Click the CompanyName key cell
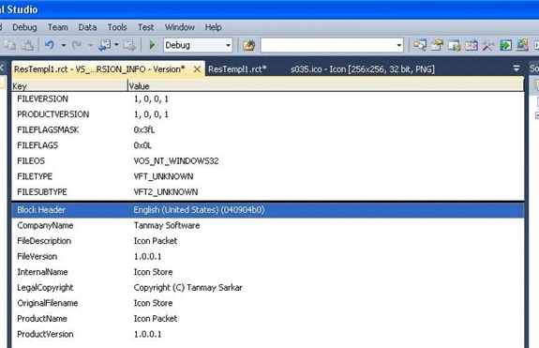The width and height of the screenshot is (539, 348). (x=45, y=225)
